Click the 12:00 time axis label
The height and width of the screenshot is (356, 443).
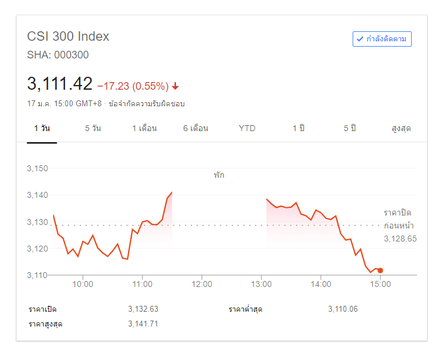201,284
